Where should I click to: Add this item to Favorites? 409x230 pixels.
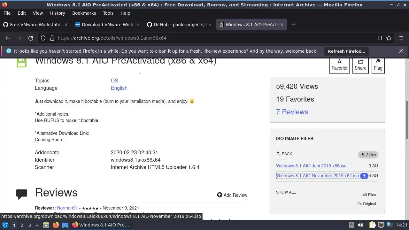(x=339, y=65)
